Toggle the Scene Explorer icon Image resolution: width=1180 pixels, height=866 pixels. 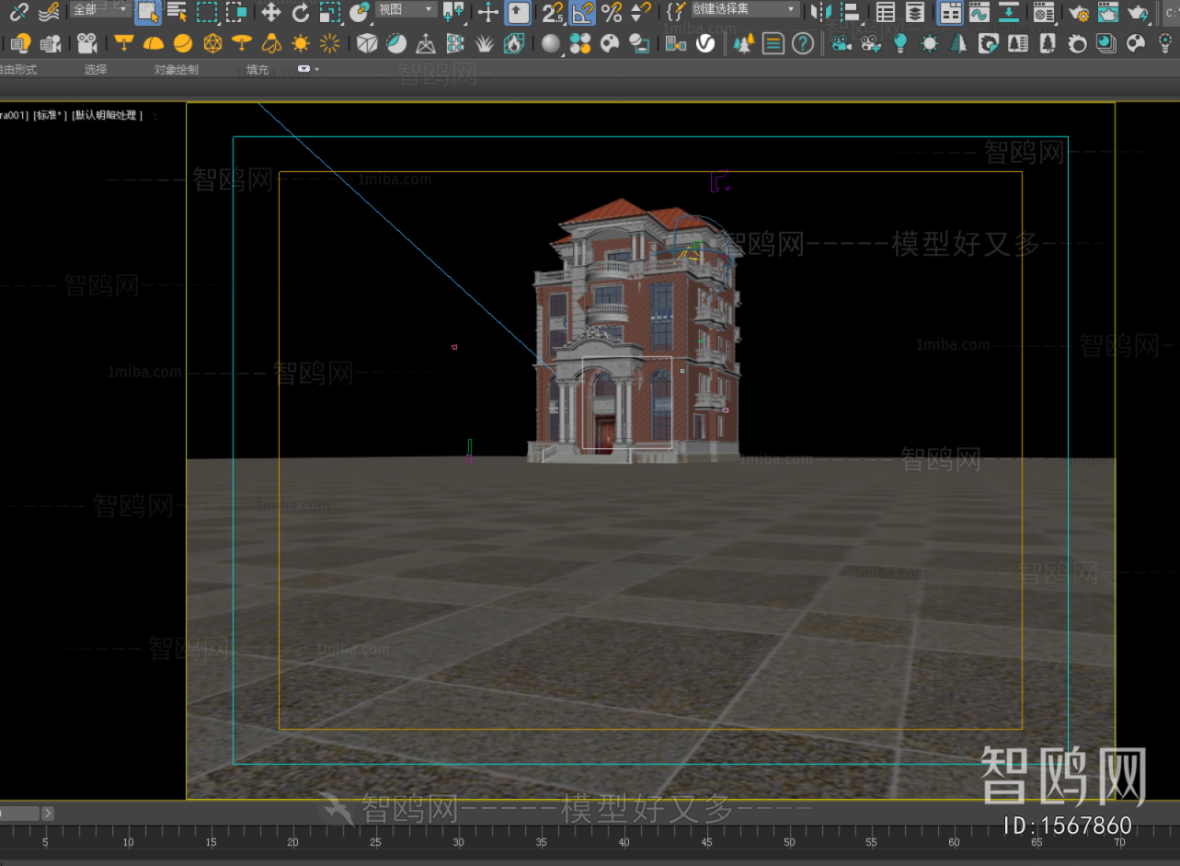pyautogui.click(x=886, y=11)
